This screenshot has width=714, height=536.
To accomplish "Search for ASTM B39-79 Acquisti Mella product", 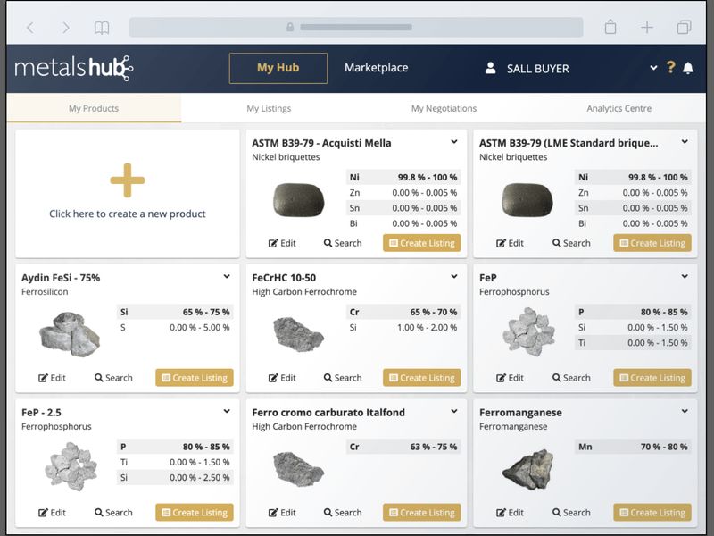I will click(343, 243).
